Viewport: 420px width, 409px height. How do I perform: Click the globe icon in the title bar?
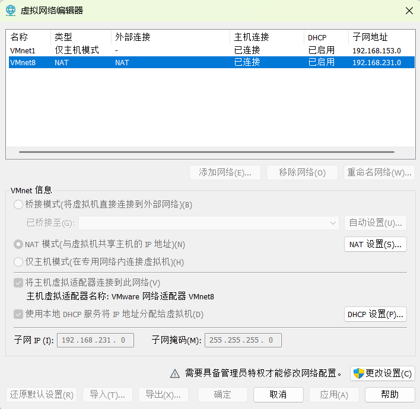11,11
